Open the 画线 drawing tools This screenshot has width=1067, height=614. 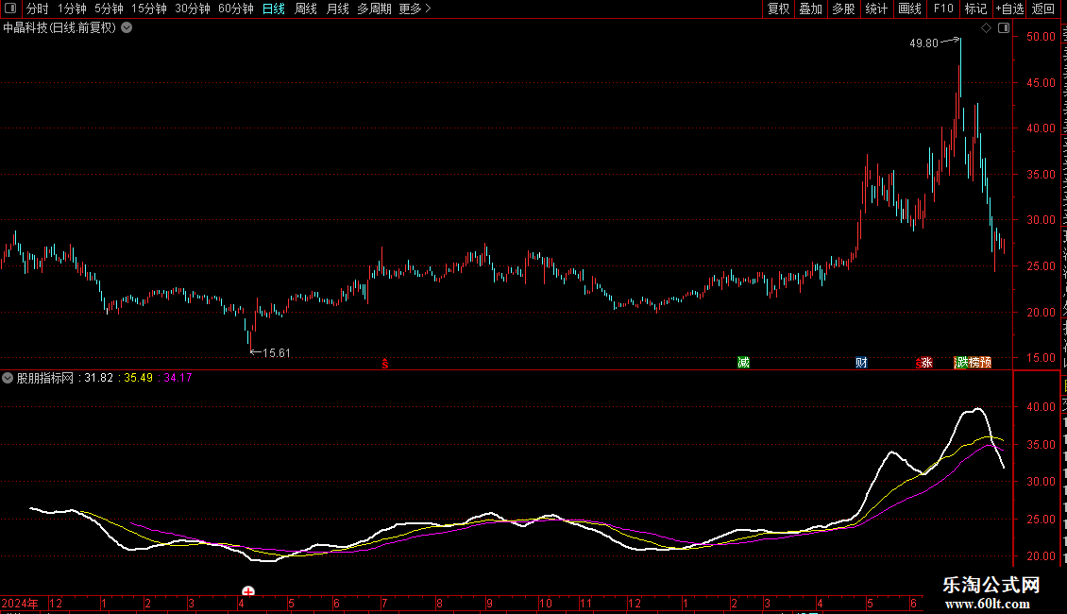910,9
